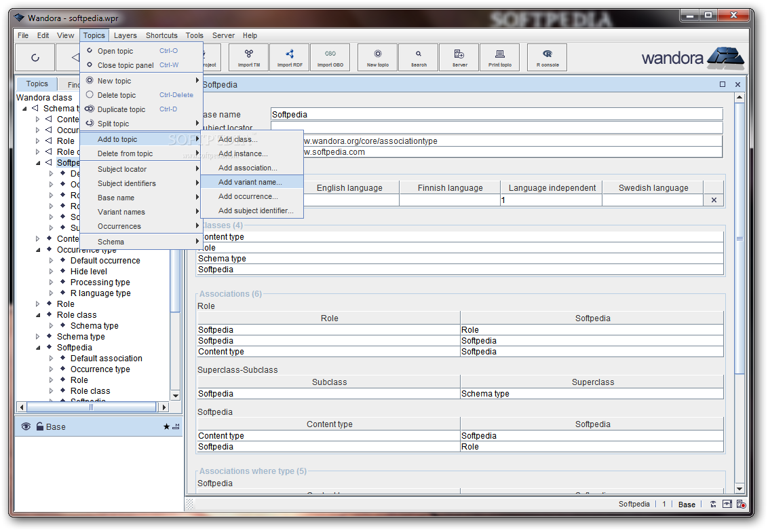The image size is (768, 531).
Task: Expand the Schema type tree node under Role class
Action: [x=52, y=325]
